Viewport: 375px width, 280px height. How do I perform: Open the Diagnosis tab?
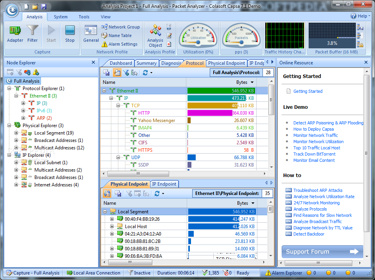tap(171, 63)
